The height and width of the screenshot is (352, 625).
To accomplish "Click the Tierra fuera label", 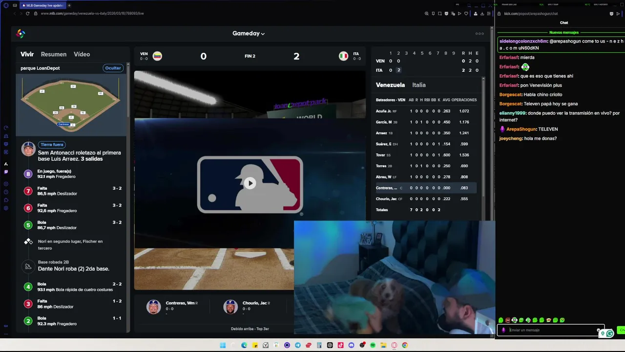I will (52, 145).
